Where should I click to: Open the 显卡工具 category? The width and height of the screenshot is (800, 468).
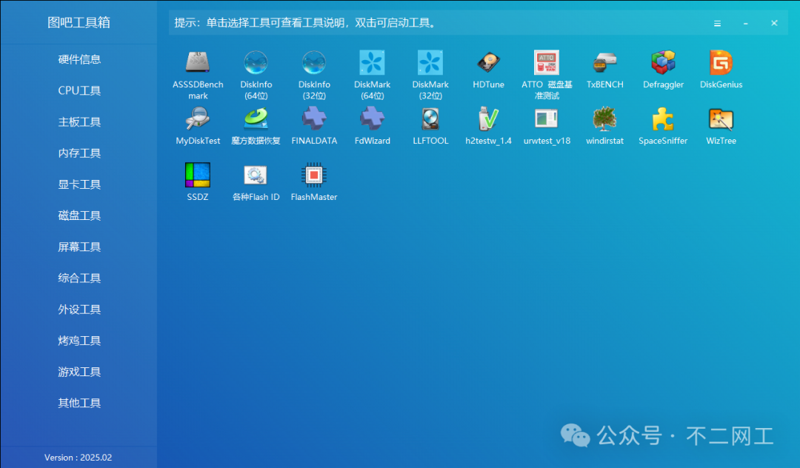click(x=79, y=184)
